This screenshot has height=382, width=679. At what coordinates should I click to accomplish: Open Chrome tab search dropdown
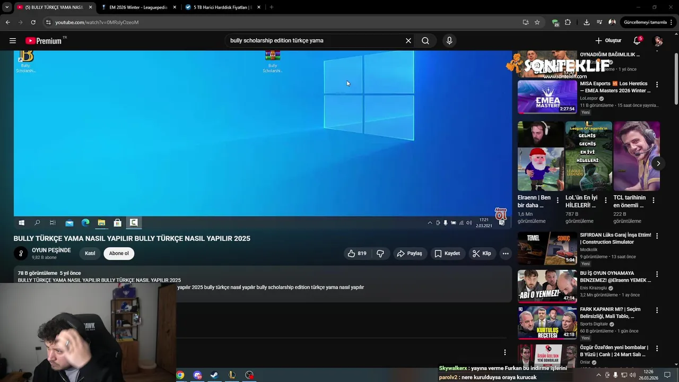point(7,7)
